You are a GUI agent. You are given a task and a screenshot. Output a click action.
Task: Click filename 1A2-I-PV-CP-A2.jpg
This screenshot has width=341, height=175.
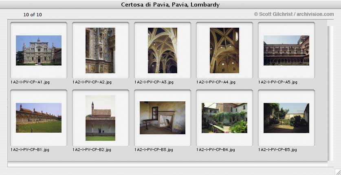pyautogui.click(x=92, y=82)
